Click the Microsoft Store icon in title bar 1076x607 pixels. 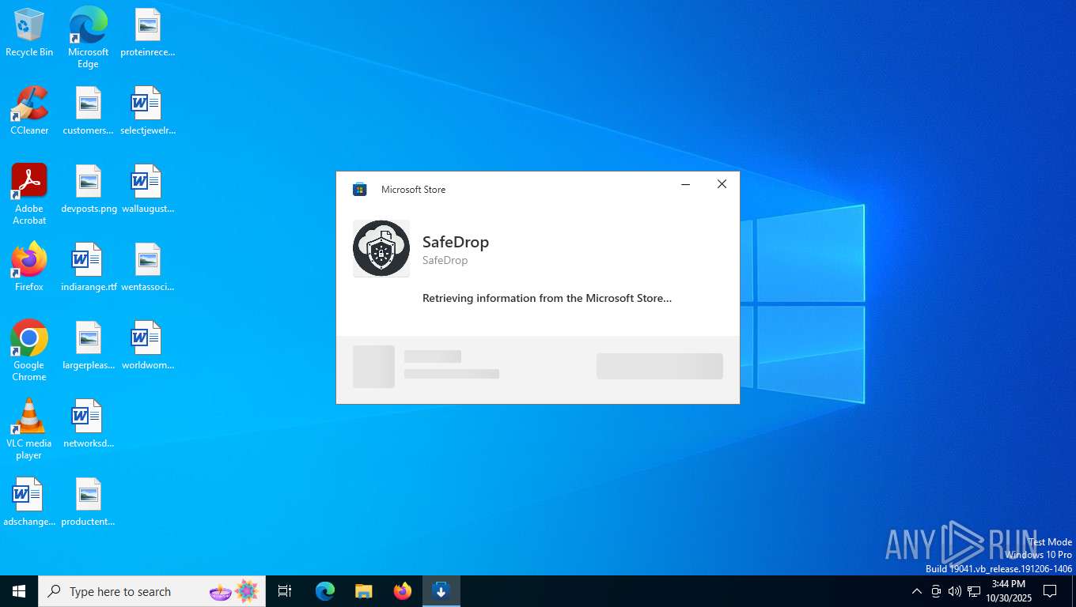pos(360,189)
